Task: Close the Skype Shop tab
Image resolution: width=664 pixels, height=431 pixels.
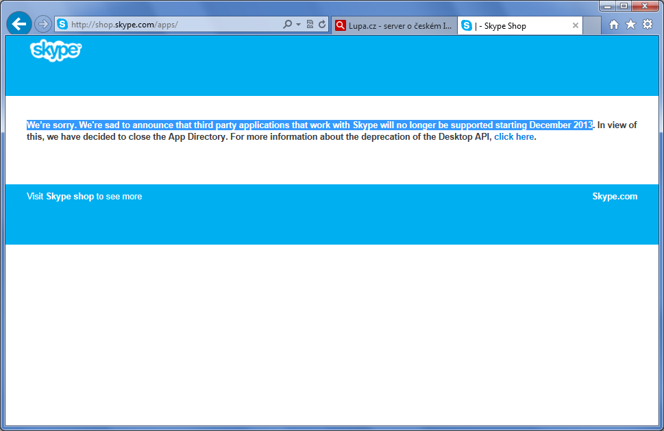Action: pyautogui.click(x=576, y=25)
